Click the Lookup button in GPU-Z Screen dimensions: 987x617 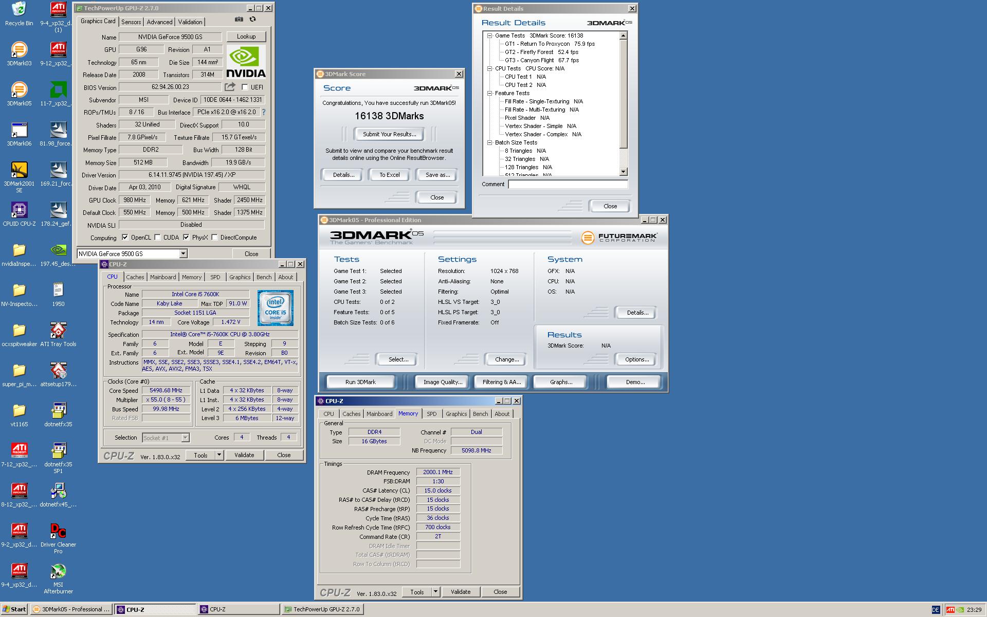pos(246,37)
